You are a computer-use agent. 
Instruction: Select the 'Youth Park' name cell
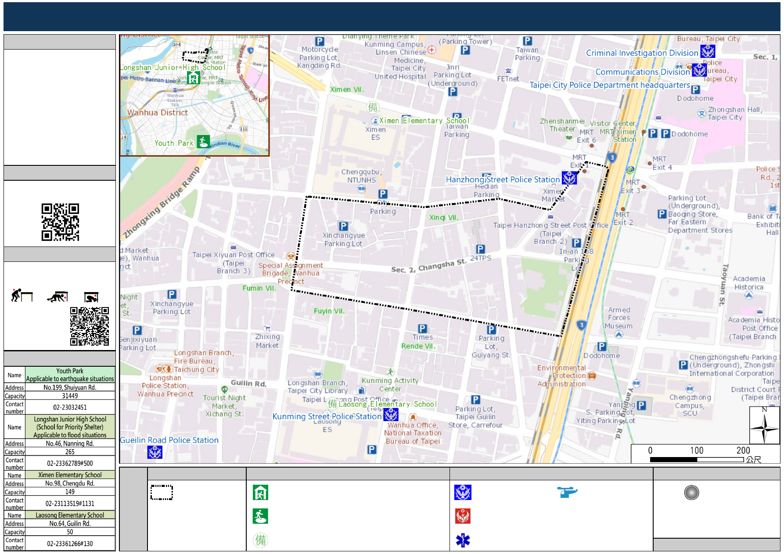coord(70,375)
